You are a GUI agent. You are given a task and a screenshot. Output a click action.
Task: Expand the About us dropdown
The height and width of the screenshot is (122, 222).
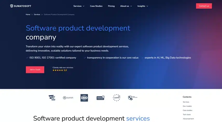coord(126,6)
